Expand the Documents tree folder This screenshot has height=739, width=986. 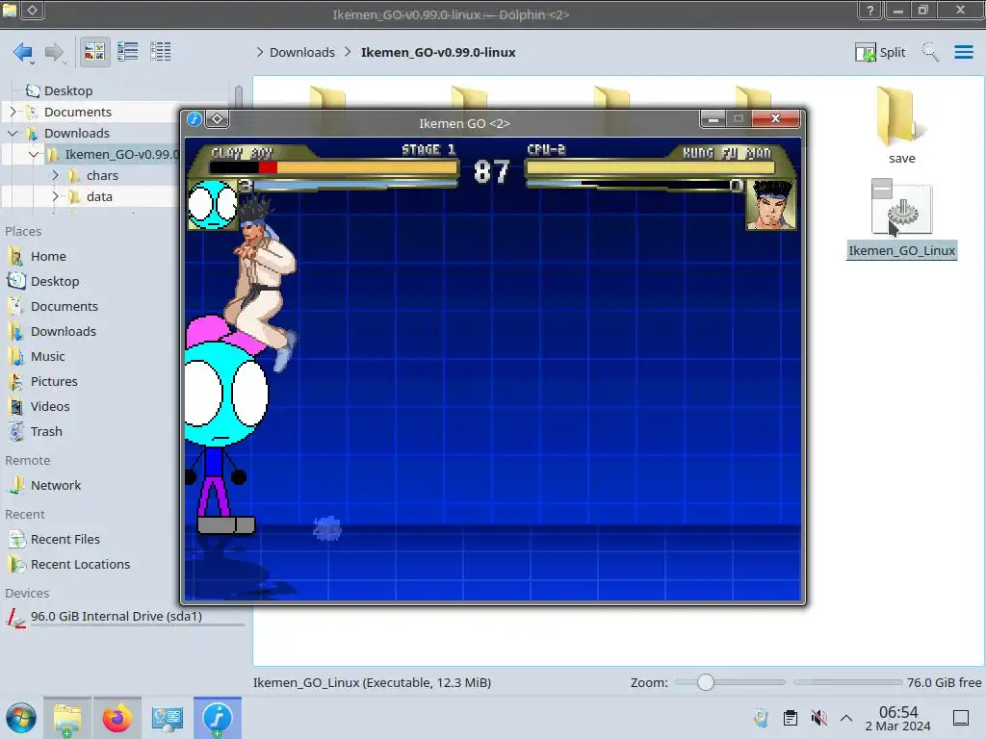coord(13,112)
